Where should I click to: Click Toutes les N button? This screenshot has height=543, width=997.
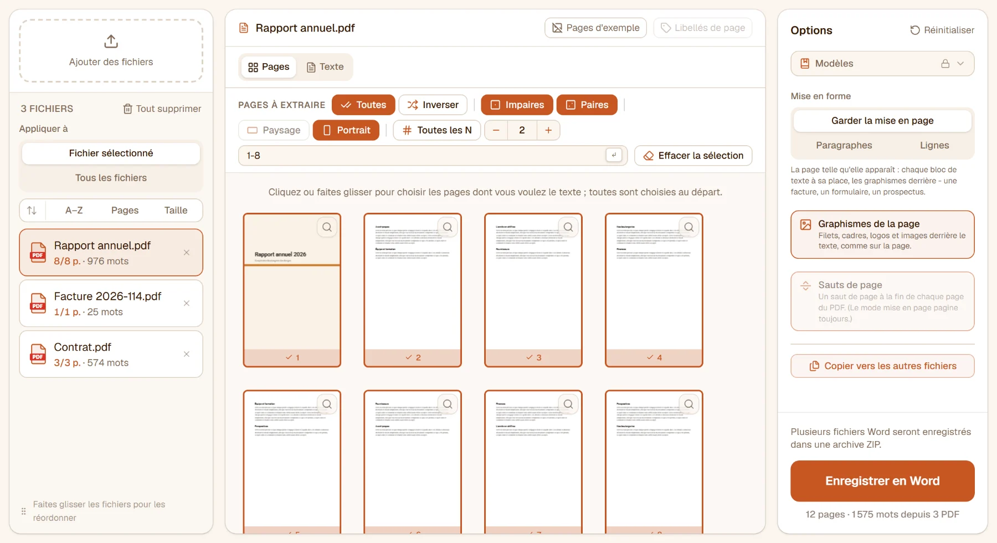coord(437,130)
